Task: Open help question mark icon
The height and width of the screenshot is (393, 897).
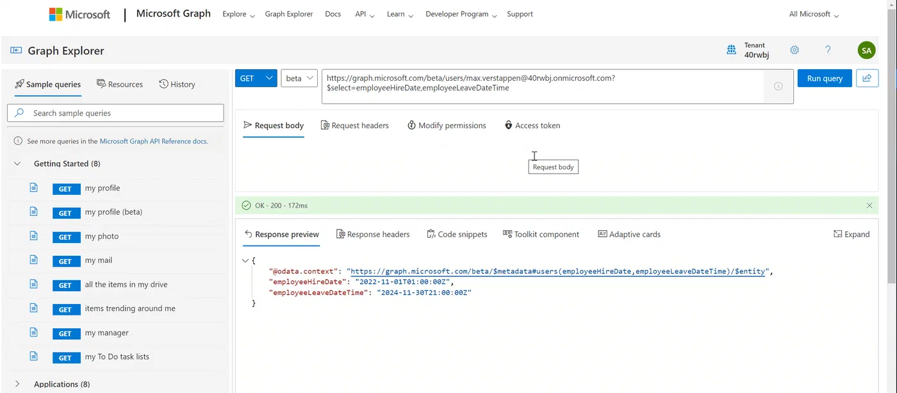Action: (828, 50)
